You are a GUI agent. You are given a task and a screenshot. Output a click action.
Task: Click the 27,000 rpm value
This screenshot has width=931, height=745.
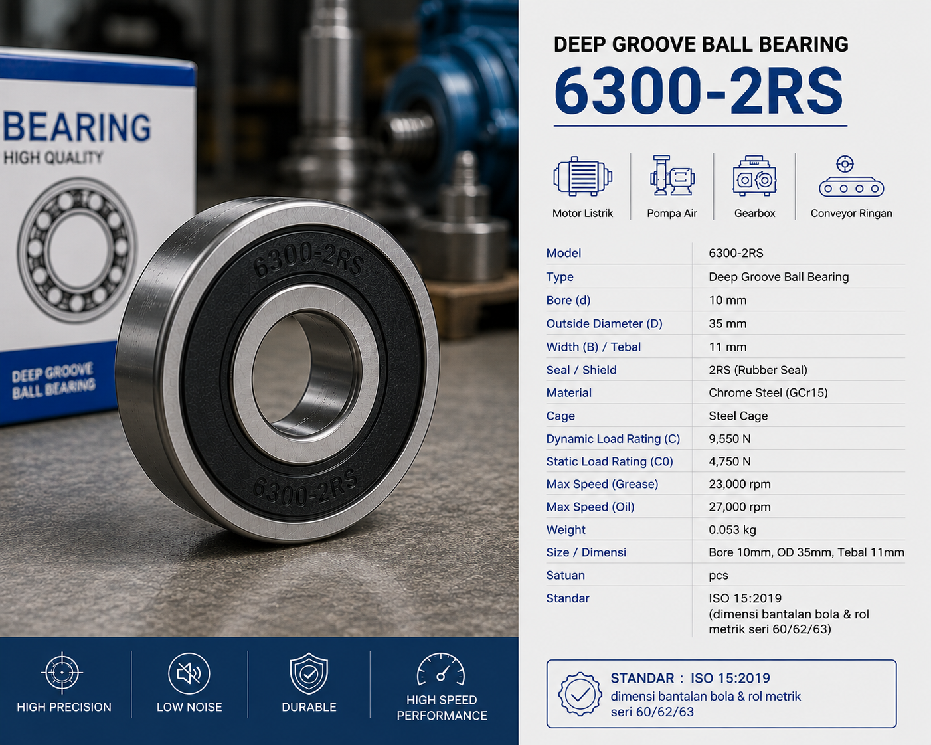pos(739,507)
